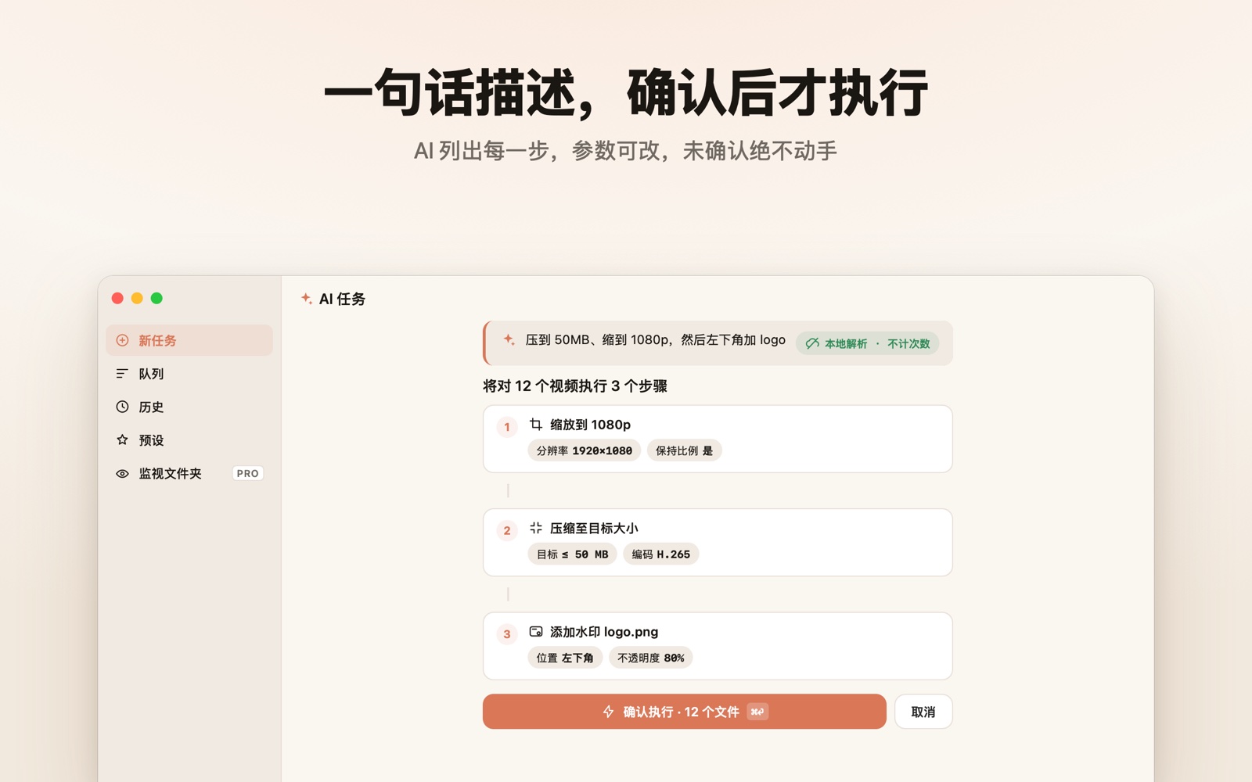The image size is (1252, 782).
Task: Click the 本地解析 · 不计次数 badge
Action: tap(868, 343)
